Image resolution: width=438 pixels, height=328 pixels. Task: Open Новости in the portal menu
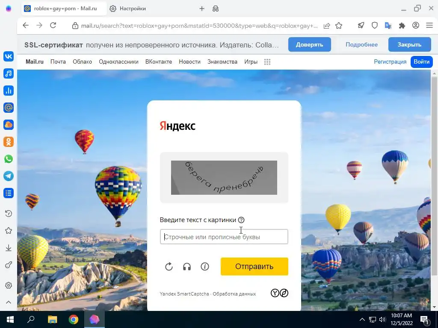pos(189,61)
